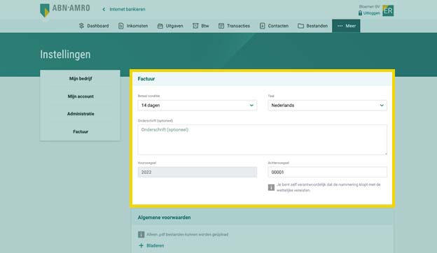Open the Transacties tab
This screenshot has height=253, width=437.
[234, 26]
